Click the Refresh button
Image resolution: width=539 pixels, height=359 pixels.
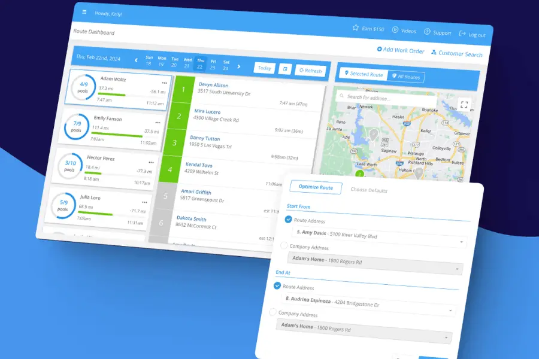coord(311,71)
